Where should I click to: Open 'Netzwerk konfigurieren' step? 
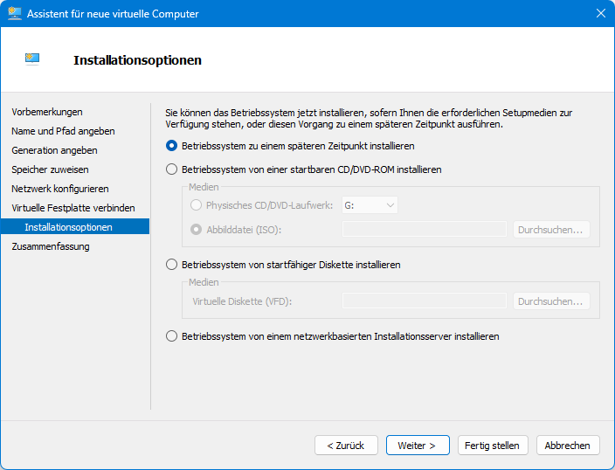[60, 189]
